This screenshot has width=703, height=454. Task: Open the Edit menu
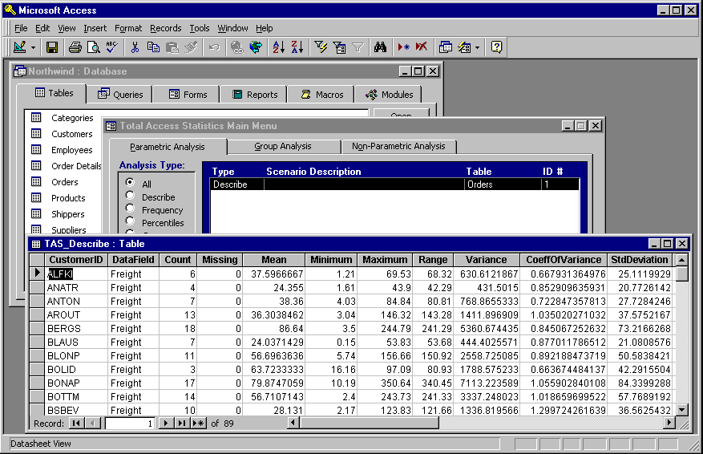[42, 28]
